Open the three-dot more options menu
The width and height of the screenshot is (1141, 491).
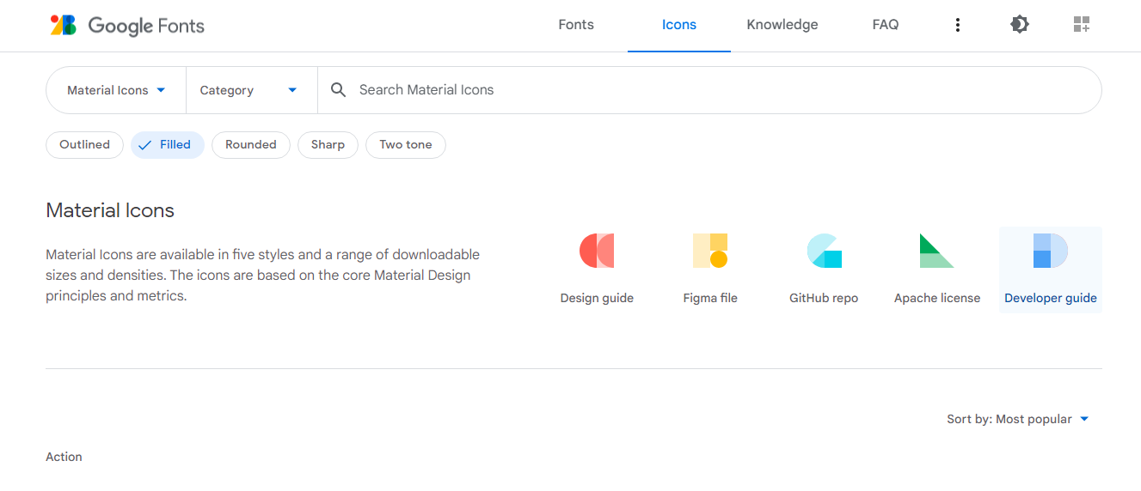(x=958, y=25)
